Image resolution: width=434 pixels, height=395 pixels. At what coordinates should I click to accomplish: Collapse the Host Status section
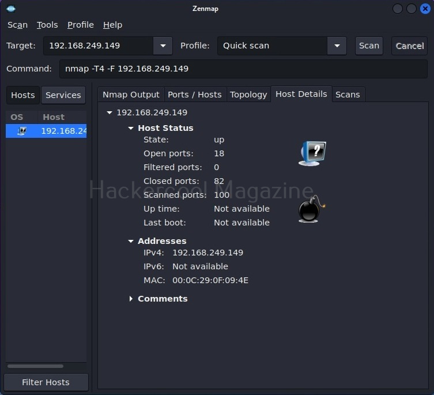click(x=131, y=128)
